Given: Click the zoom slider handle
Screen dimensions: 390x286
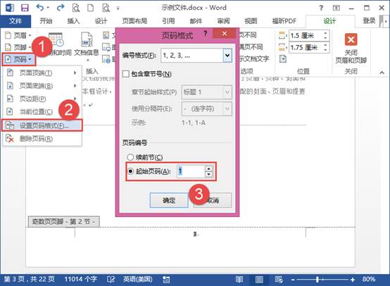Looking at the screenshot, I should [x=317, y=280].
